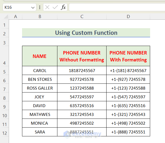Viewport: 165px width, 143px height.
Task: Select column A header
Action: point(16,16)
